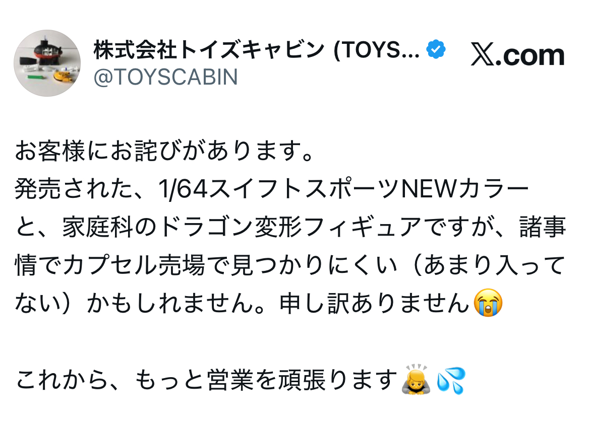
Task: Click the text 申し訳ありません
Action: (x=374, y=303)
